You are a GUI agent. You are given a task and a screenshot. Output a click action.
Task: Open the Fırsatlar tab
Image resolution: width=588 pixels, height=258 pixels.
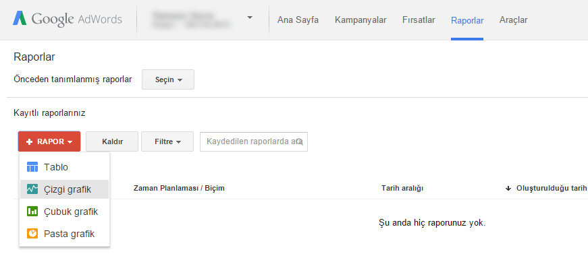coord(419,20)
